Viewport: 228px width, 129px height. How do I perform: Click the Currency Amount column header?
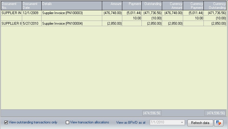(172, 6)
